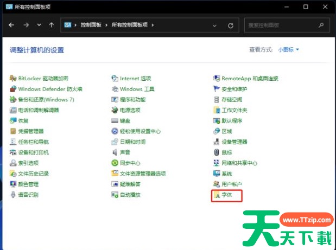Click the phone and modem icon
The image size is (336, 250).
13,110
